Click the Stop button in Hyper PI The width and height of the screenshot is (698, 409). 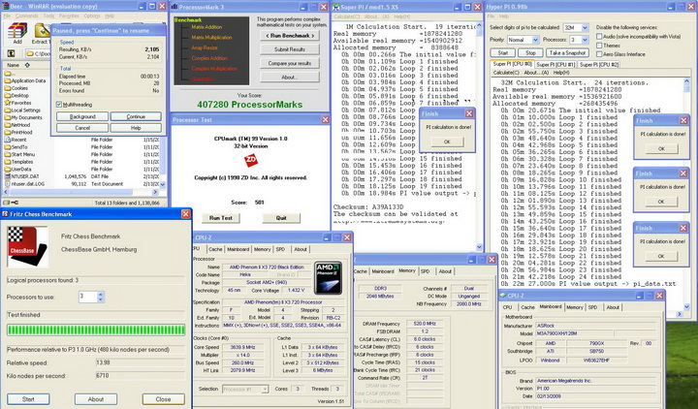[x=530, y=52]
